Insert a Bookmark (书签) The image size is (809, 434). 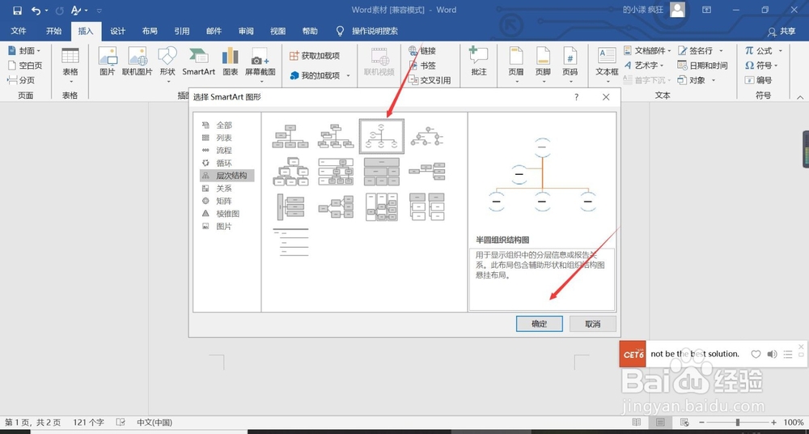pos(422,66)
